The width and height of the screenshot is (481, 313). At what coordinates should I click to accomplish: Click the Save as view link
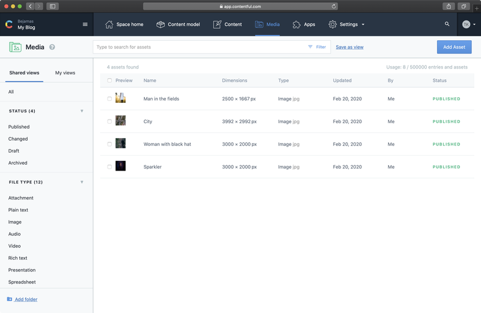349,47
